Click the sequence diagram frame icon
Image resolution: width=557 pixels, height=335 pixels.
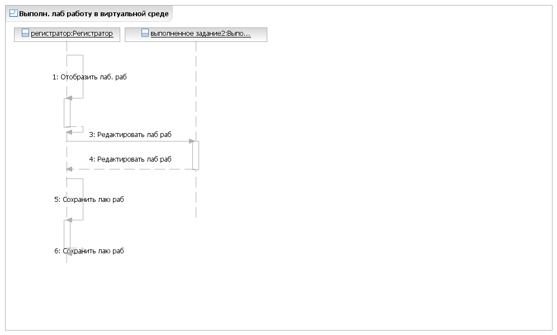pos(13,13)
